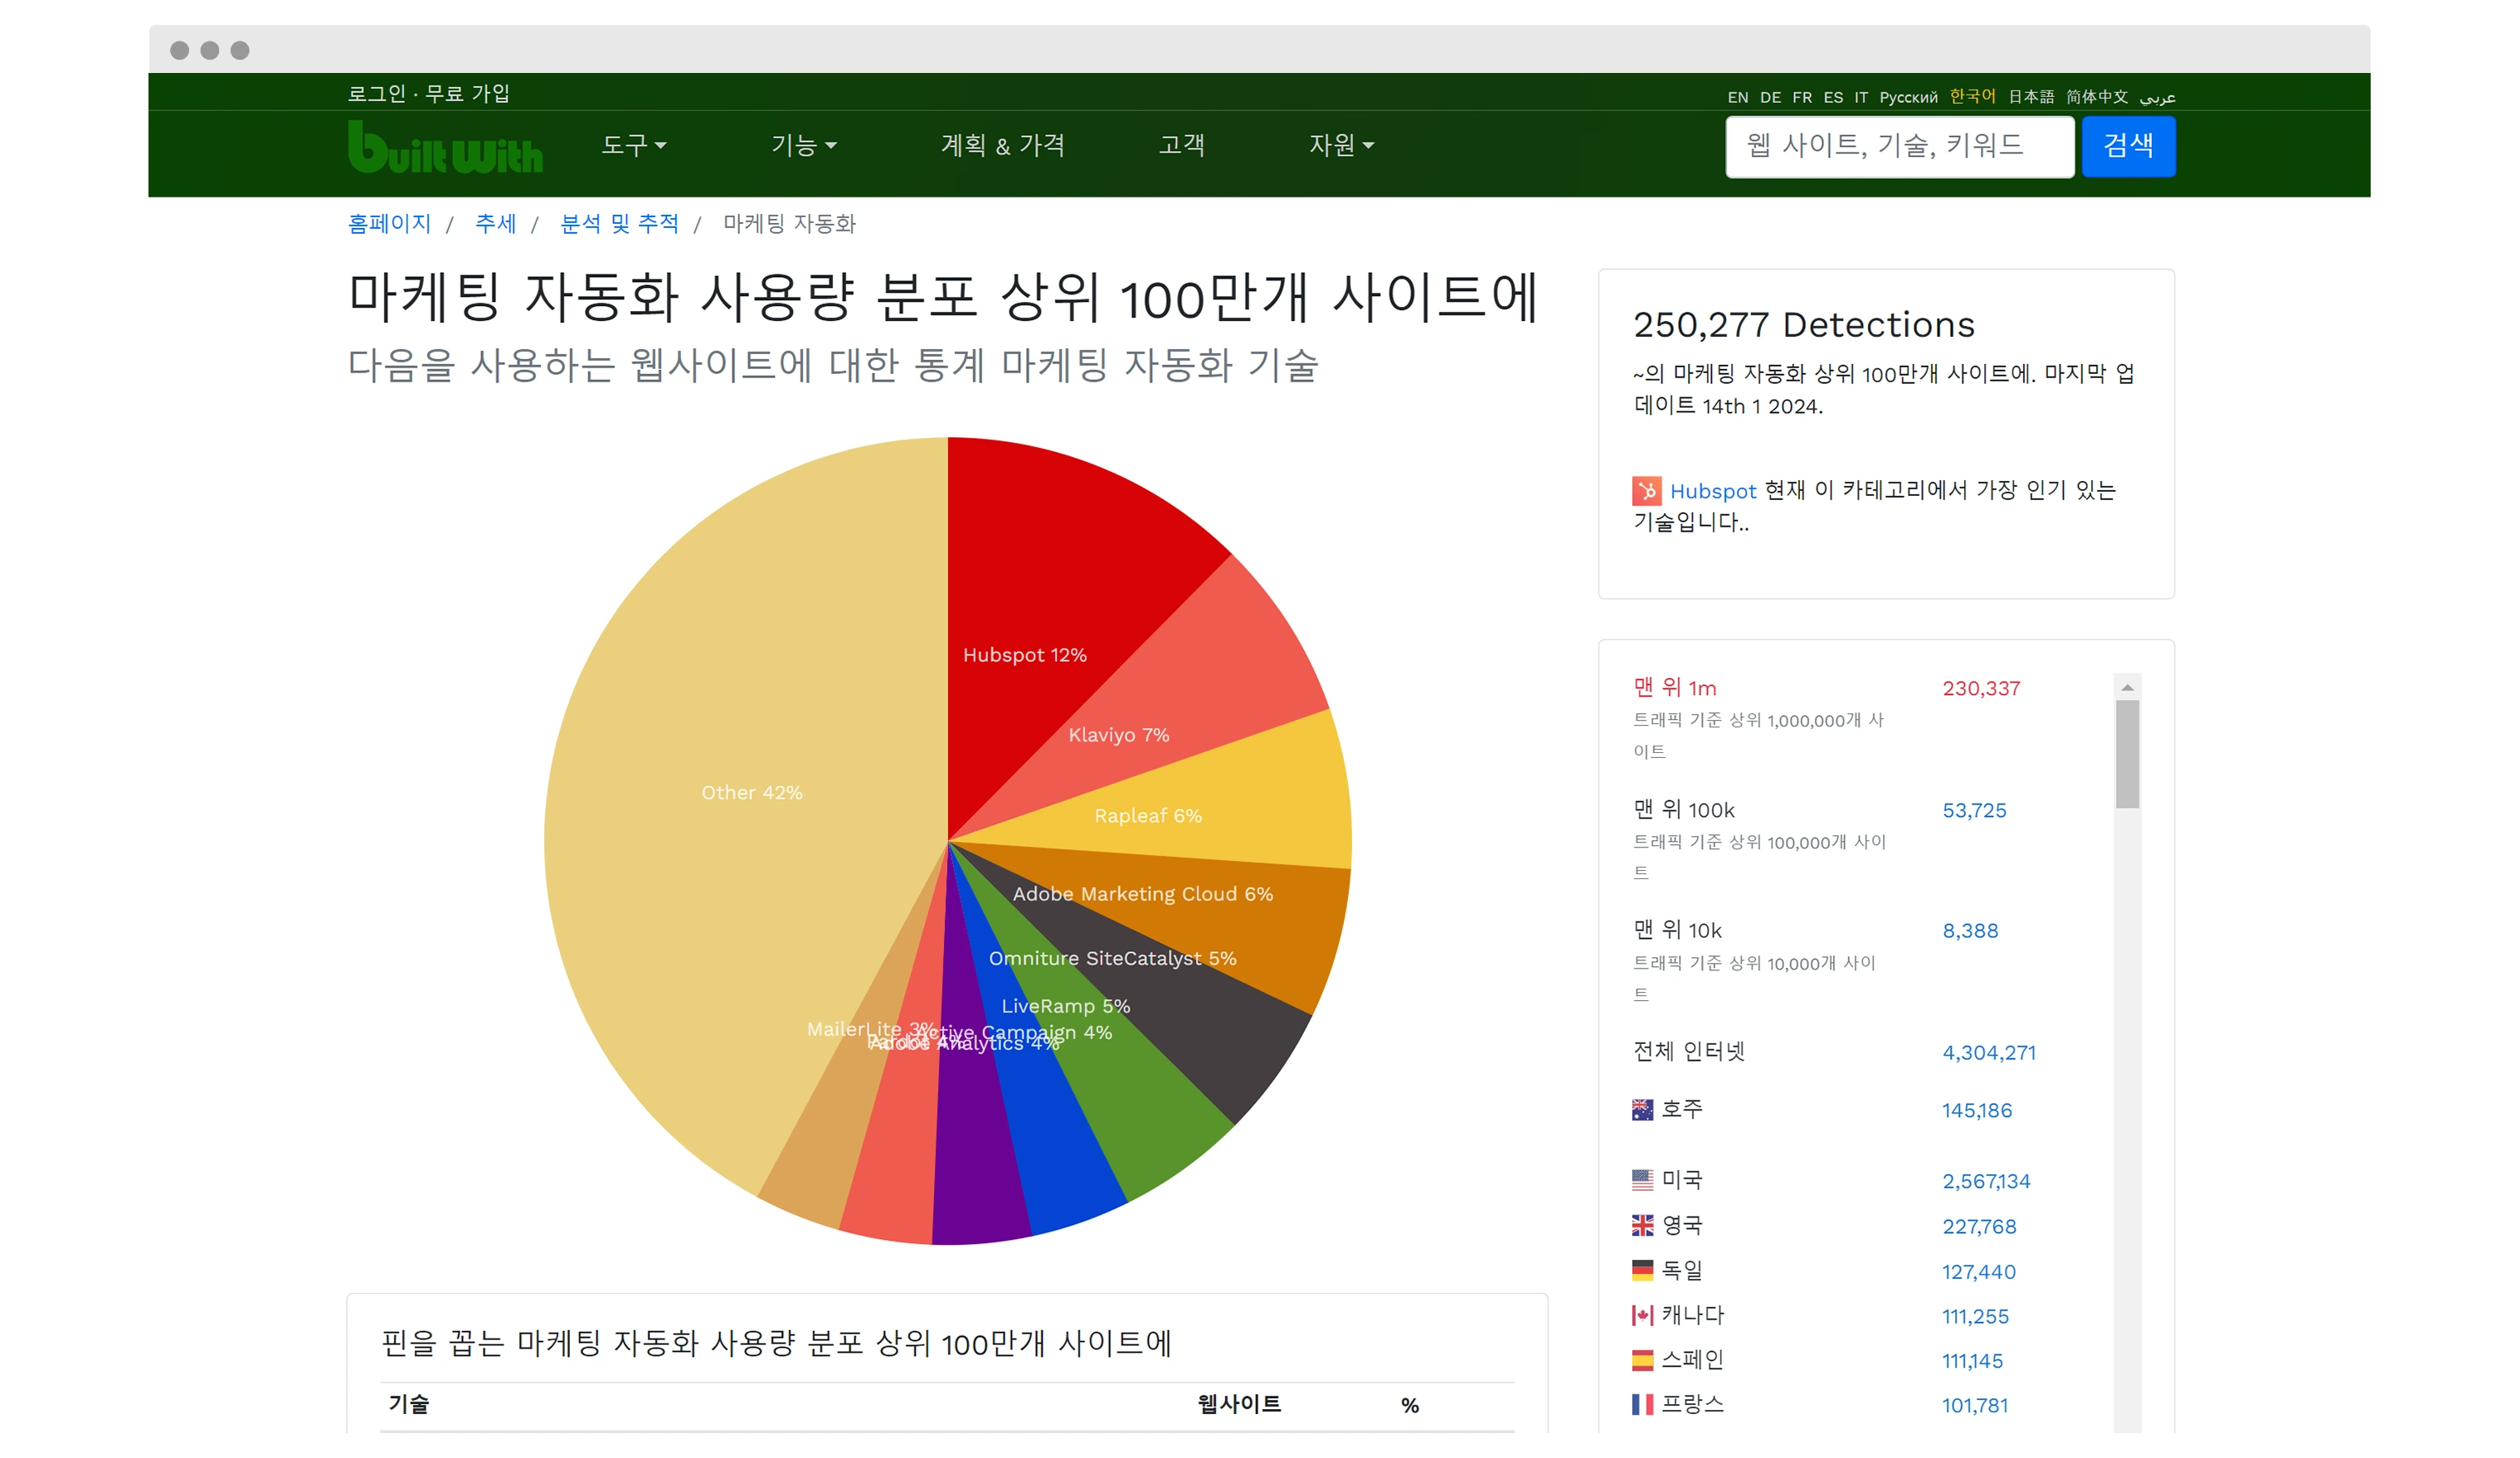
Task: Go to 계획 & 가격 page
Action: point(1002,145)
